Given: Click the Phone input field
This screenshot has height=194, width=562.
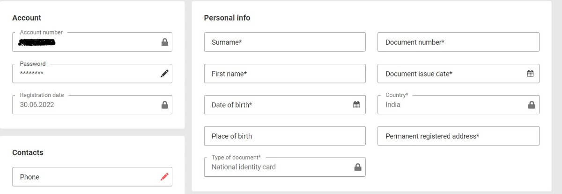Looking at the screenshot, I should (x=92, y=177).
